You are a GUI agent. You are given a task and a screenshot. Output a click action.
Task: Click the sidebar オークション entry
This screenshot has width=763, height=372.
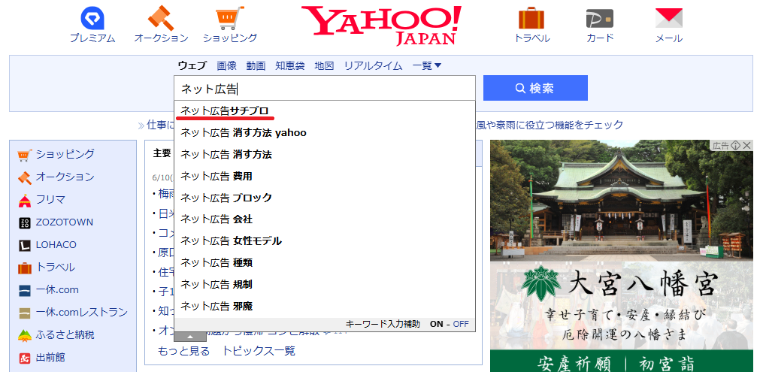[x=56, y=177]
